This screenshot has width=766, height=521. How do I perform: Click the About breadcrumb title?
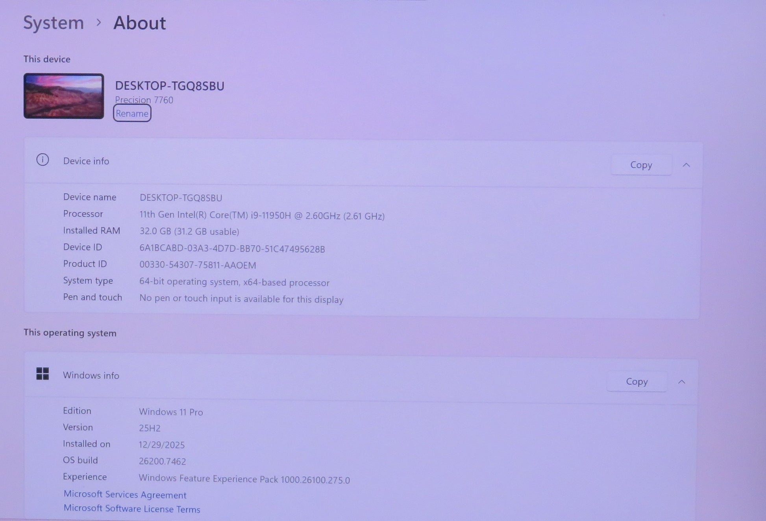(139, 23)
